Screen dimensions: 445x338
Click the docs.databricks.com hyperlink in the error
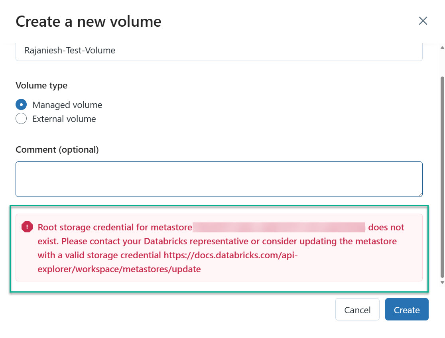click(231, 255)
